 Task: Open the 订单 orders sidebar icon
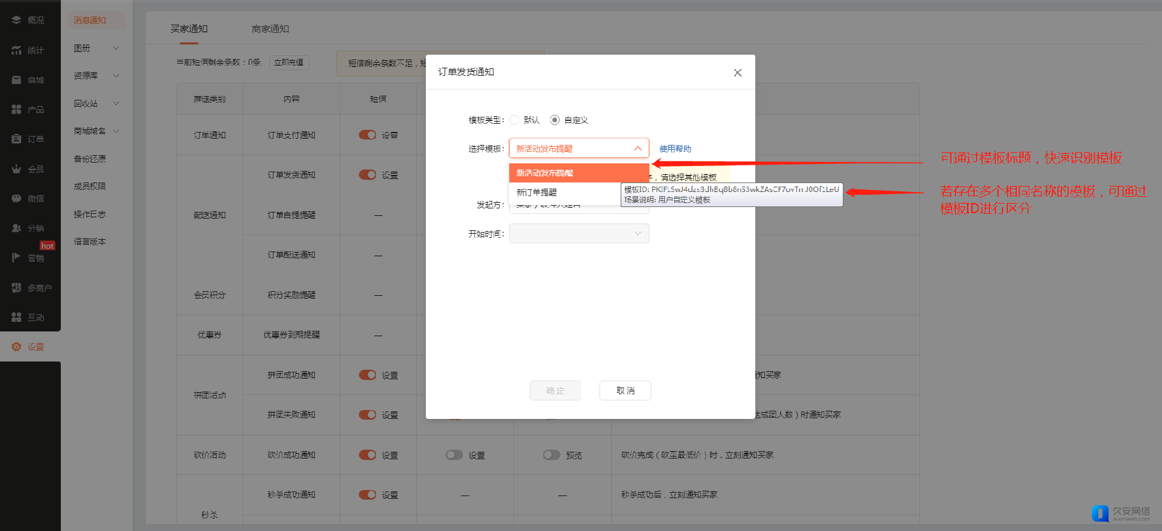pos(16,139)
